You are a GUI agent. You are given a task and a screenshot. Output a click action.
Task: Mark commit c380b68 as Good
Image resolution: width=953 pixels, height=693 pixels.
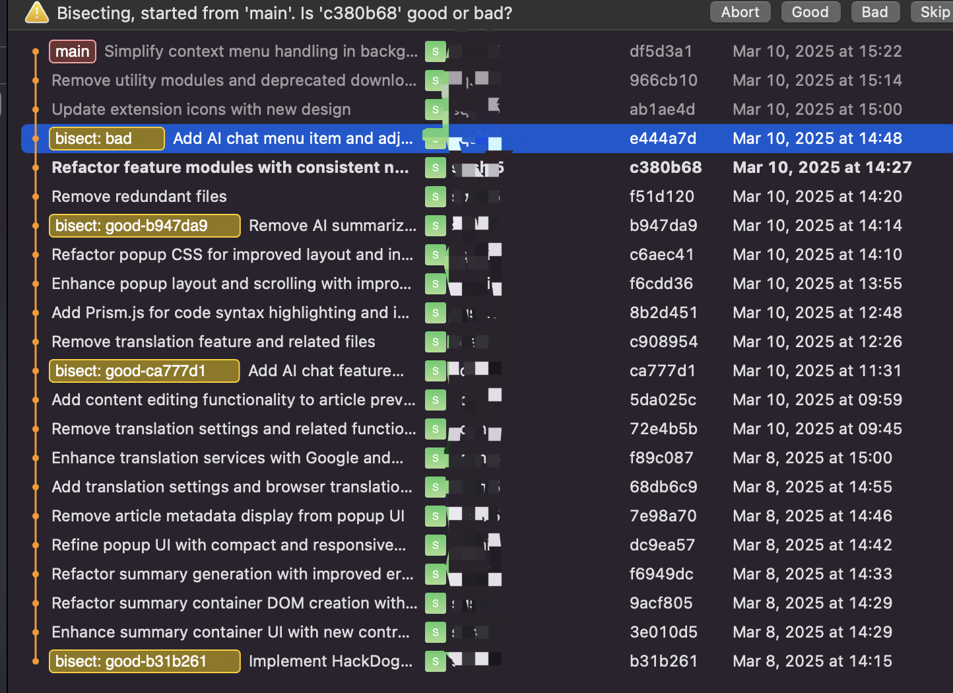(x=810, y=13)
